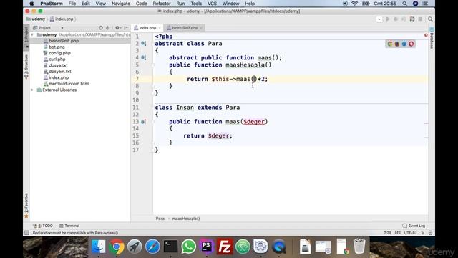Open the Tools menu
458x258 pixels.
[x=196, y=4]
